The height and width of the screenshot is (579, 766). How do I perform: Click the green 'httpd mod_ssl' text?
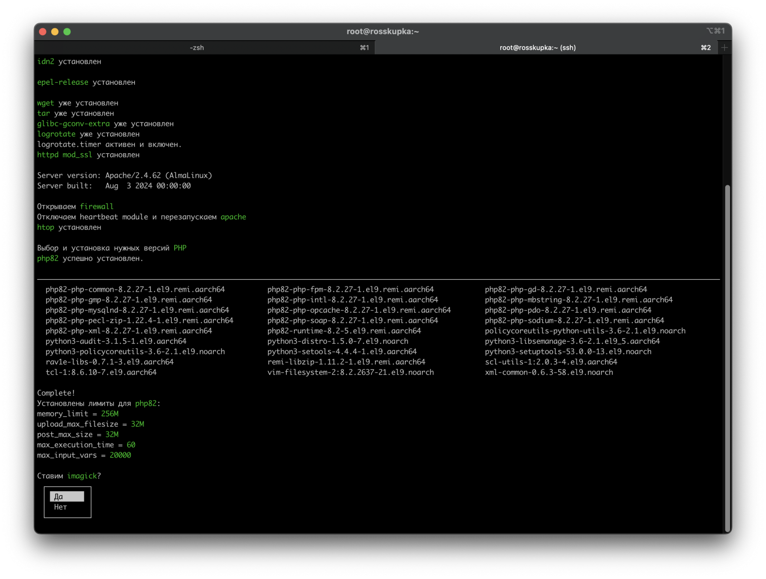65,155
